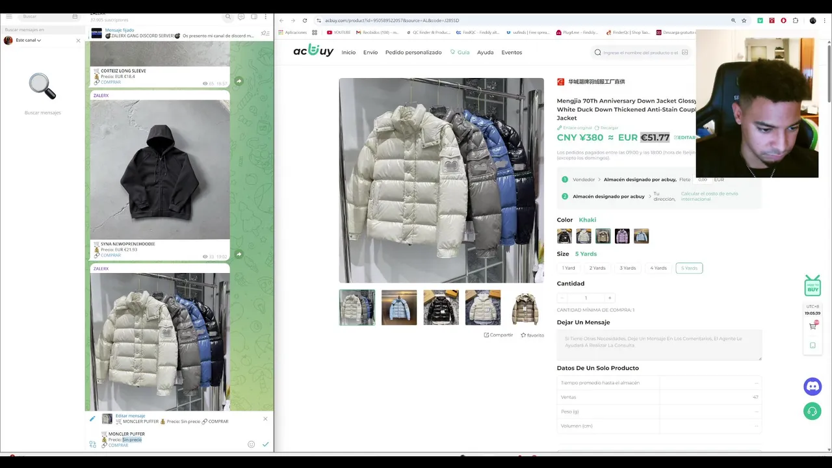Open the Eventos nav item

click(x=512, y=53)
